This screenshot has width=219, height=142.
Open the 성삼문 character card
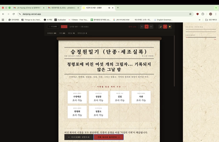[x=98, y=97]
